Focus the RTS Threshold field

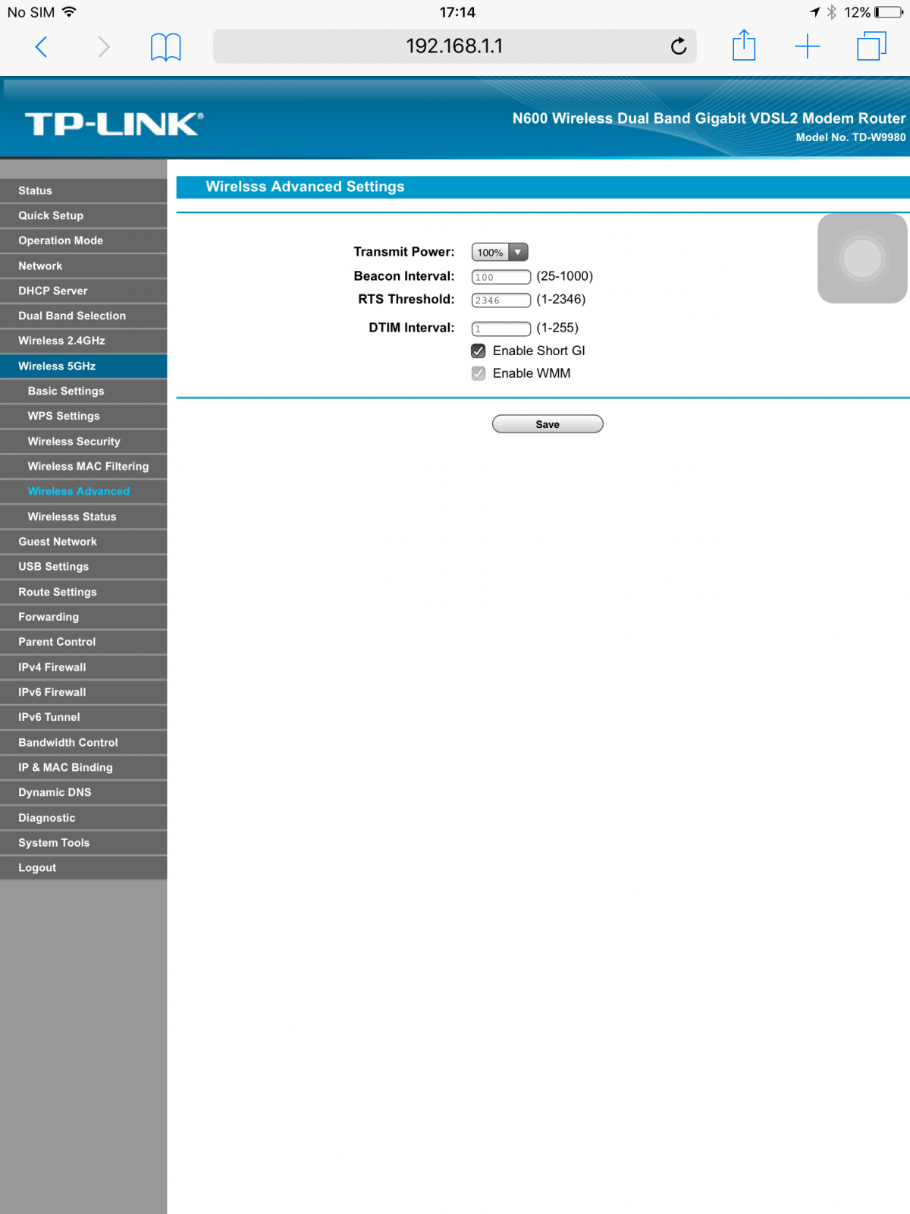click(x=501, y=300)
